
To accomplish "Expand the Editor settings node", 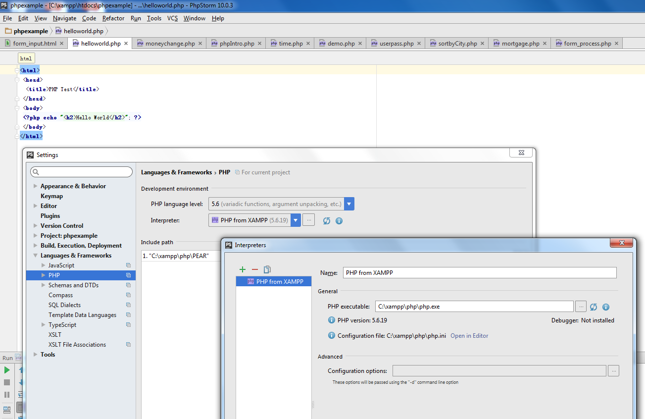I will pyautogui.click(x=35, y=206).
